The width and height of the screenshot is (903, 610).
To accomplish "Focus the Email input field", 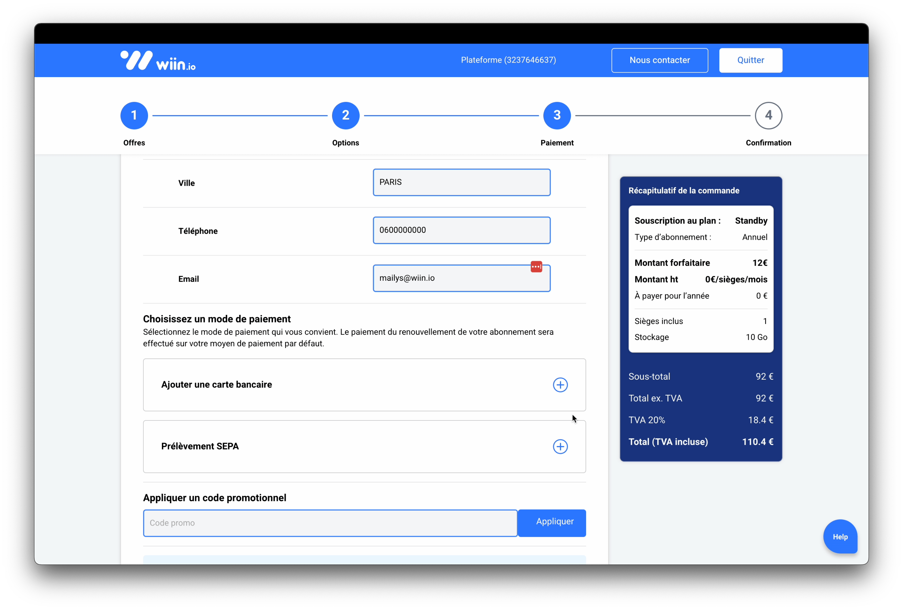I will pos(462,278).
